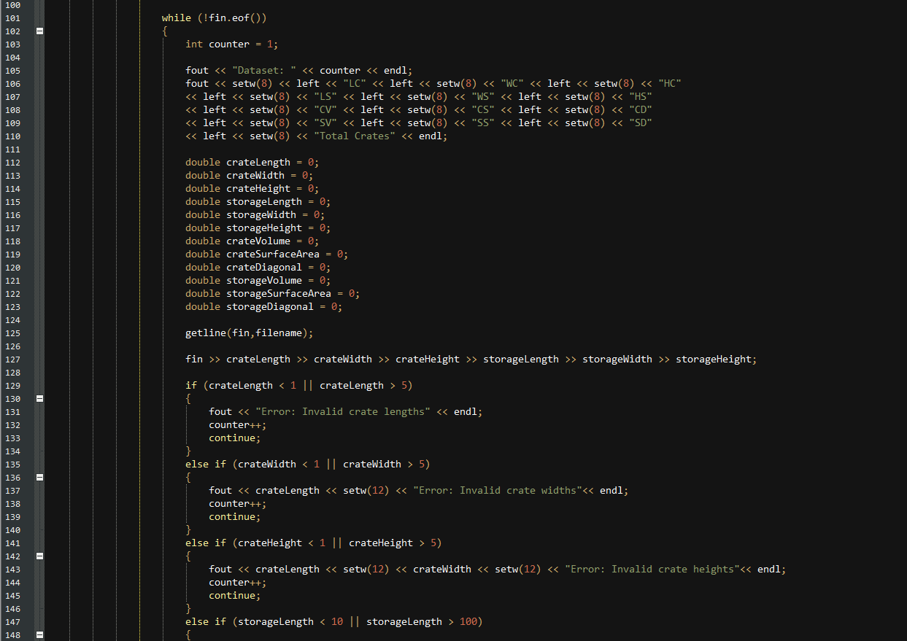The image size is (907, 641).
Task: Click the "Total Crates" string on line 110
Action: click(x=355, y=136)
